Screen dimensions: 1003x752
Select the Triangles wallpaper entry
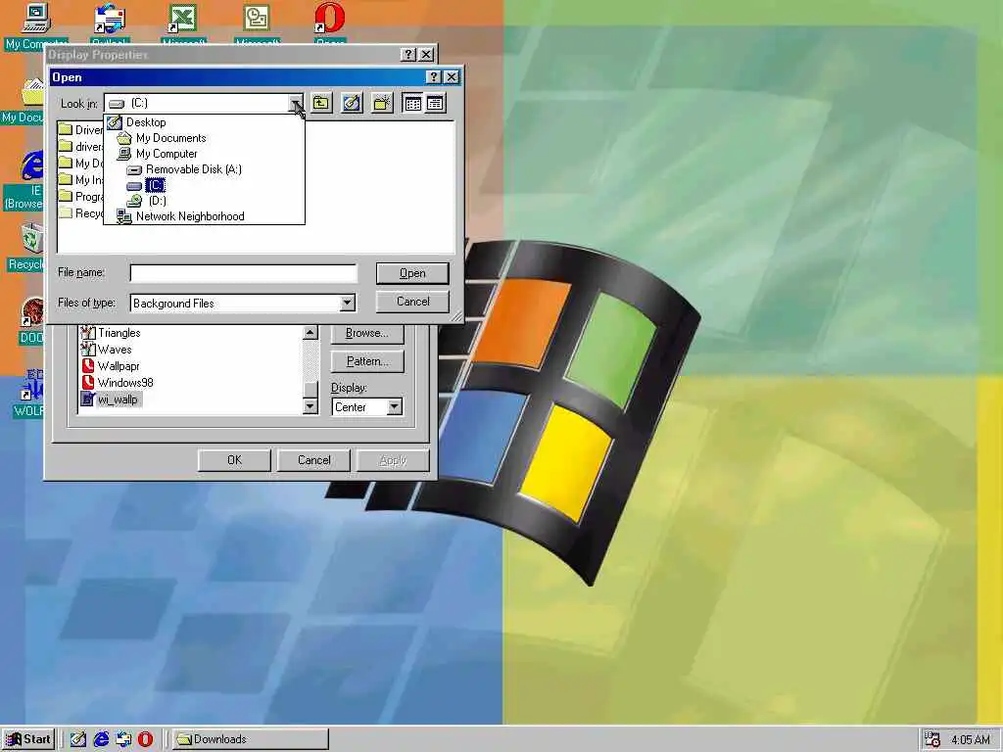click(x=110, y=333)
